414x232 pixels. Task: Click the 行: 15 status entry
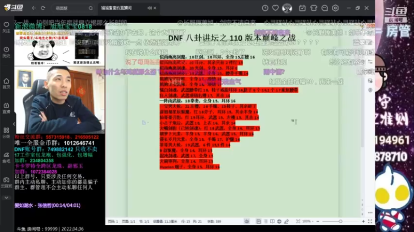click(x=186, y=222)
